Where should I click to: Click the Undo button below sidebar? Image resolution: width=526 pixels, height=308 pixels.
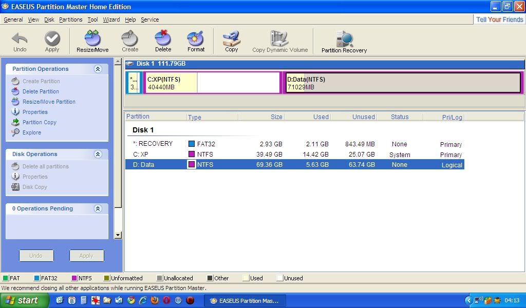36,255
